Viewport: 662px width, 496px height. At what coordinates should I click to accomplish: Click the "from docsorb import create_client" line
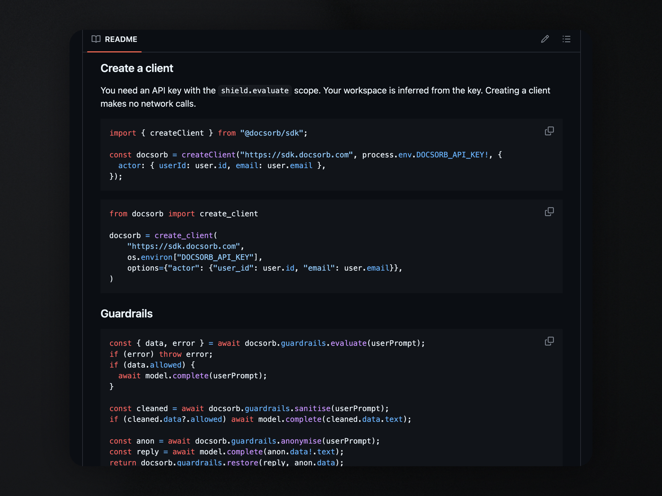[184, 214]
